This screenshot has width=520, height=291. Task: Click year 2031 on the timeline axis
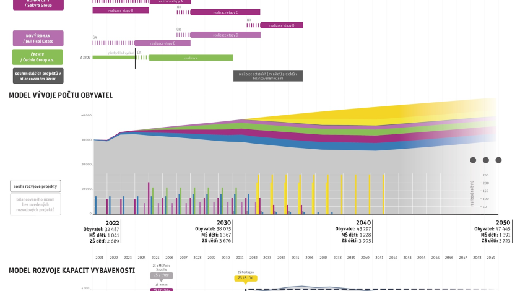(240, 258)
